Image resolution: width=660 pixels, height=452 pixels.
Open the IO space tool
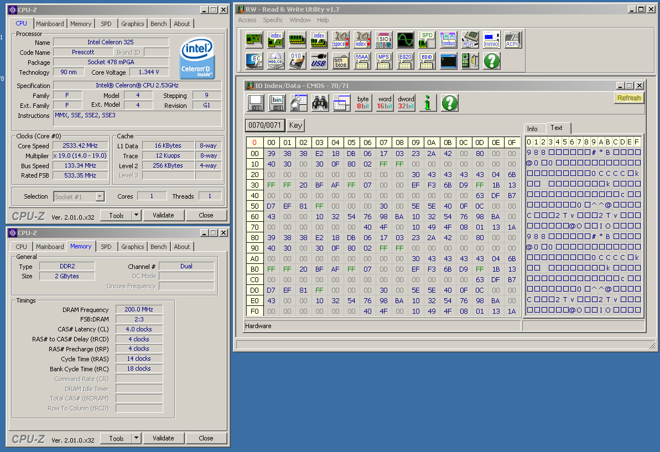[340, 40]
